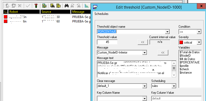The width and height of the screenshot is (206, 101).
Task: Click Message text scrollbar up arrow
Action: tap(174, 63)
